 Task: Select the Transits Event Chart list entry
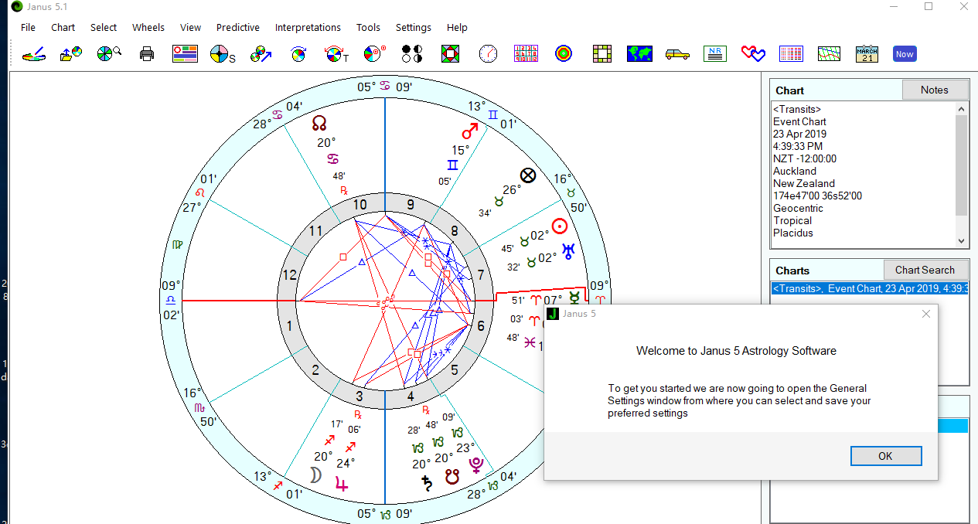pyautogui.click(x=869, y=288)
